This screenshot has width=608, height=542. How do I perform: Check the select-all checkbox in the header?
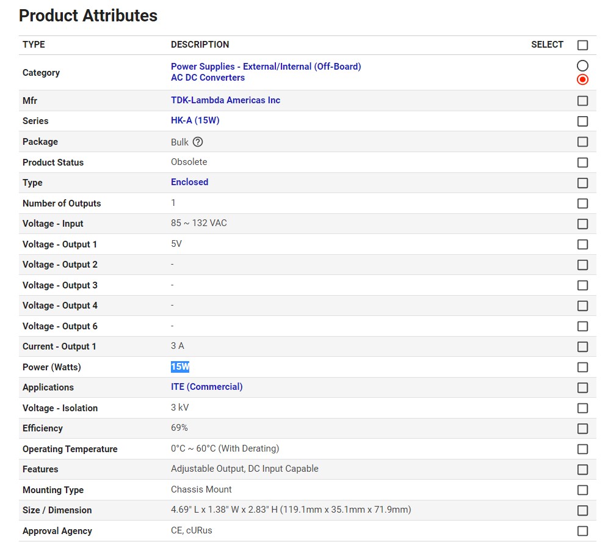coord(582,45)
